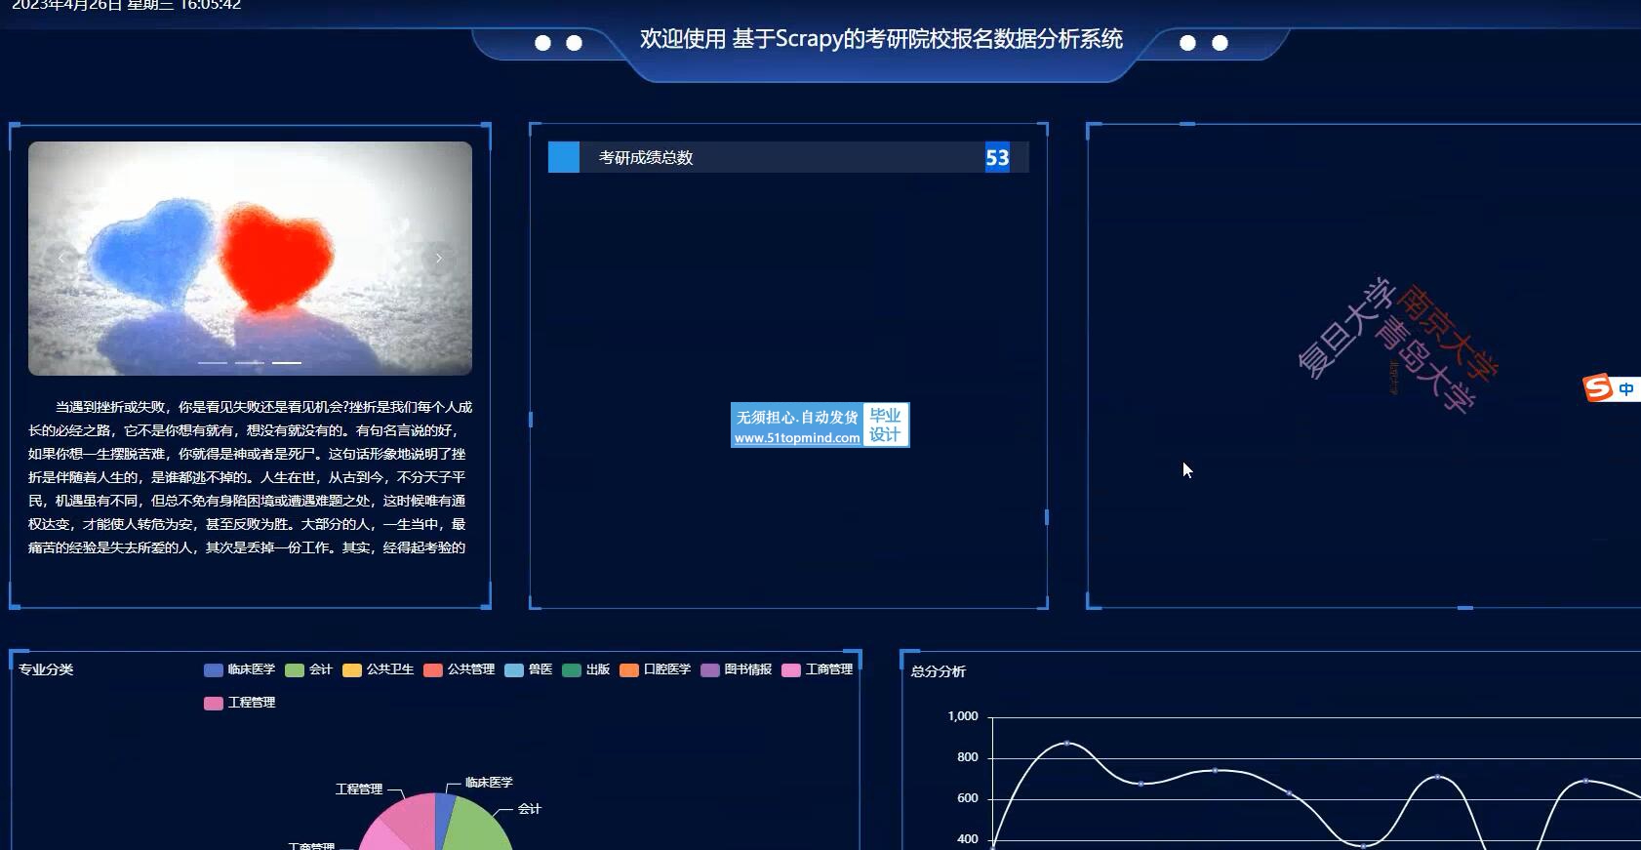Click the 600 y-axis label

(x=968, y=798)
